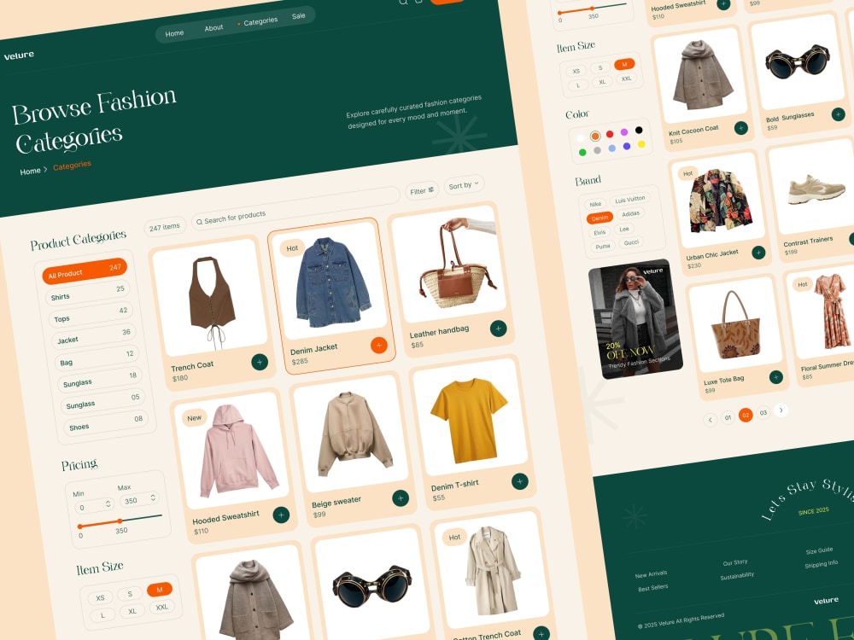Select size XXL in left page Item Size
Viewport: 854px width, 640px height.
click(161, 607)
